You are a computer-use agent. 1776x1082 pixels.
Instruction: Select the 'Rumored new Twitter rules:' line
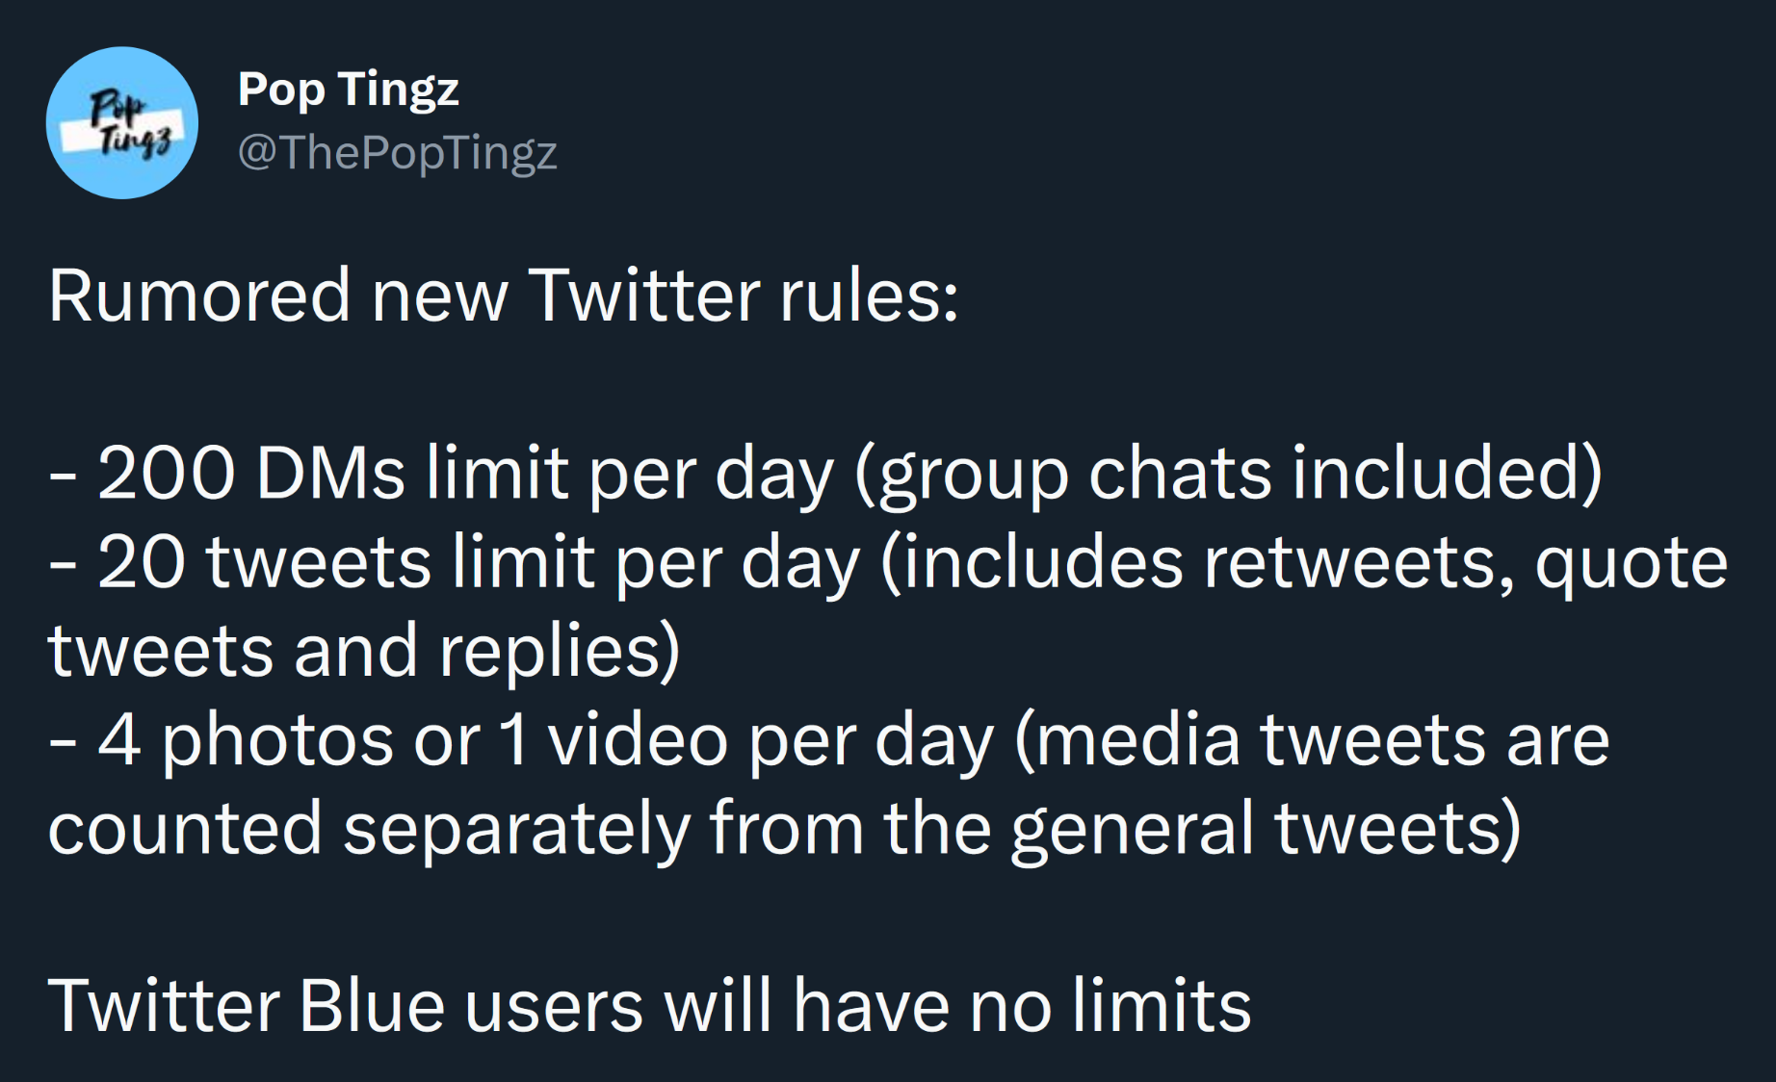[x=504, y=296]
